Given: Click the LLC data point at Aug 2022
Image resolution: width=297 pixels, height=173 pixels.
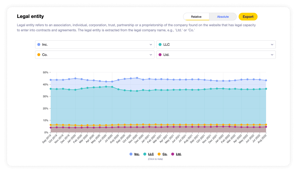Looking at the screenshot, I should [x=266, y=89].
